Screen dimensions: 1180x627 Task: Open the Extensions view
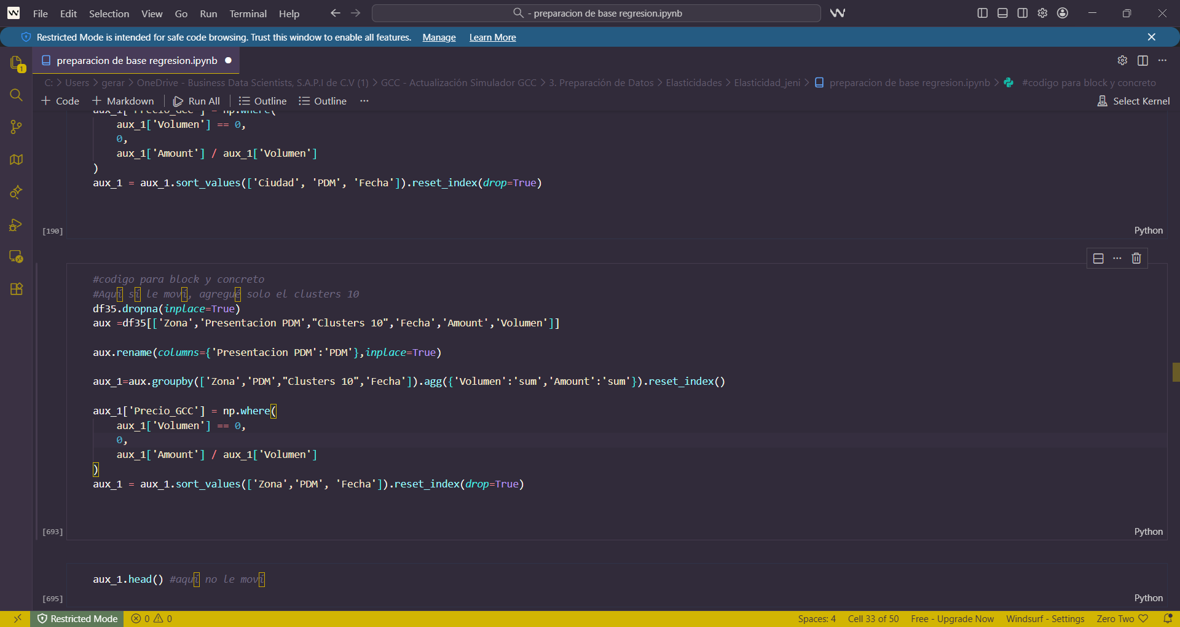tap(17, 289)
